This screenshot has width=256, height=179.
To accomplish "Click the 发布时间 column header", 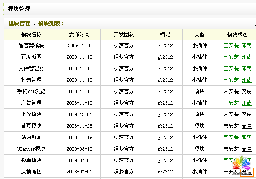I will [80, 34].
